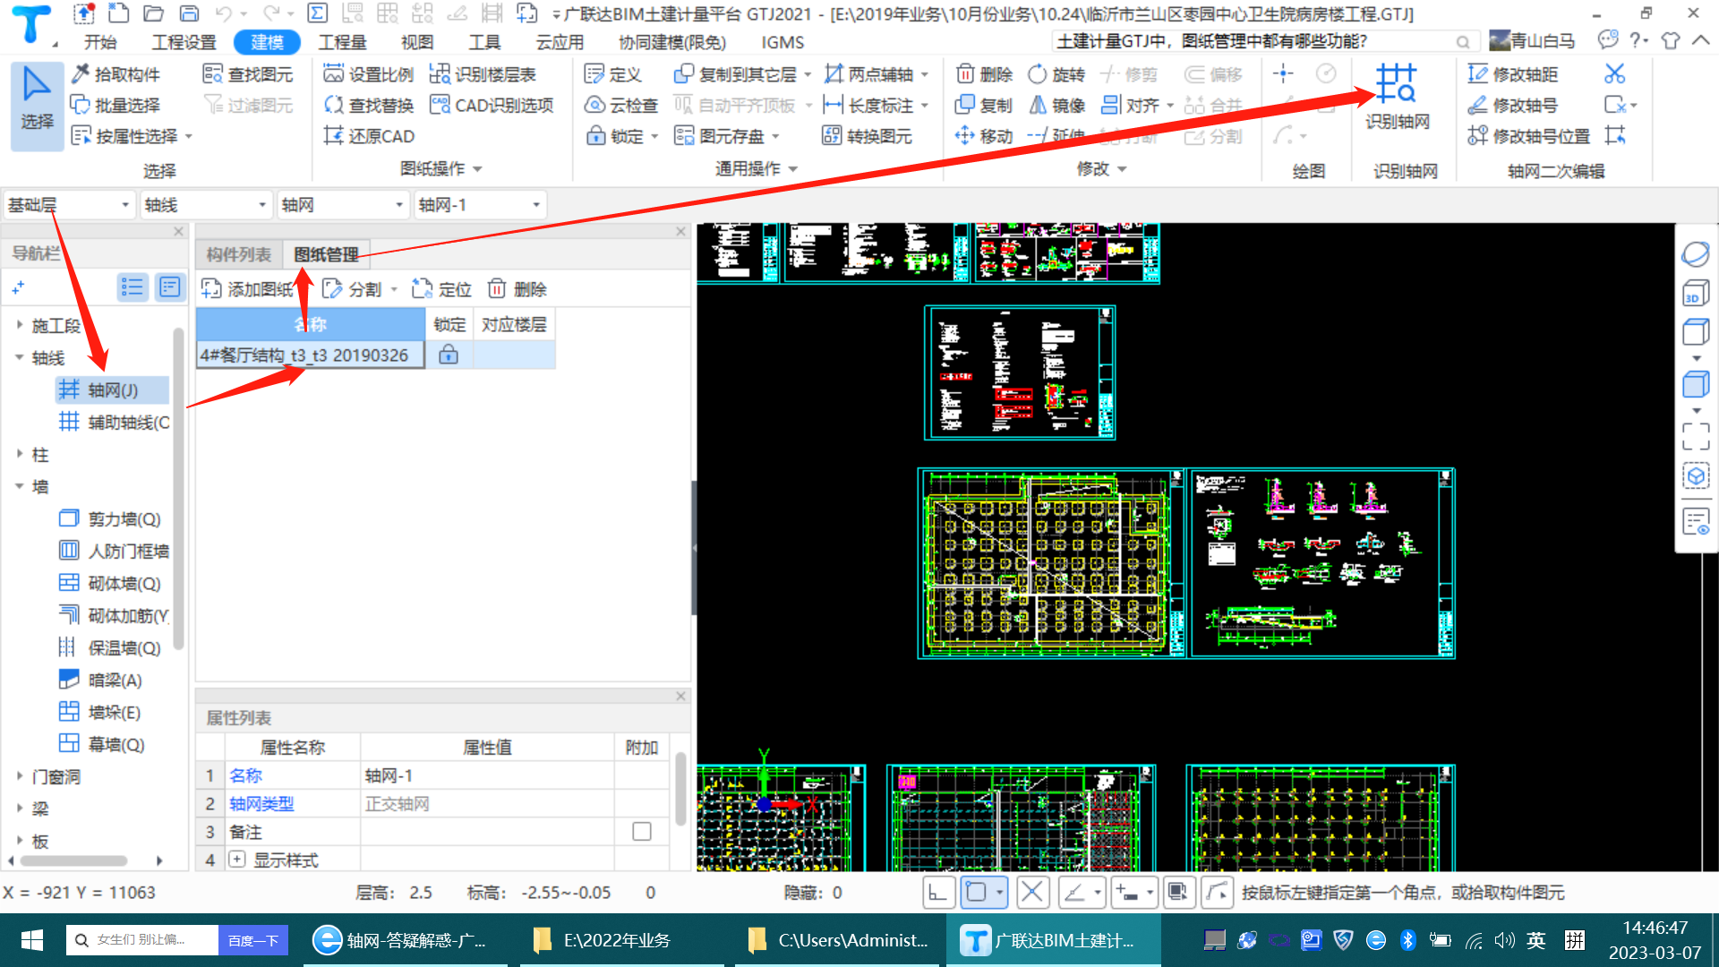Switch to 图纸管理 tab

(x=326, y=255)
